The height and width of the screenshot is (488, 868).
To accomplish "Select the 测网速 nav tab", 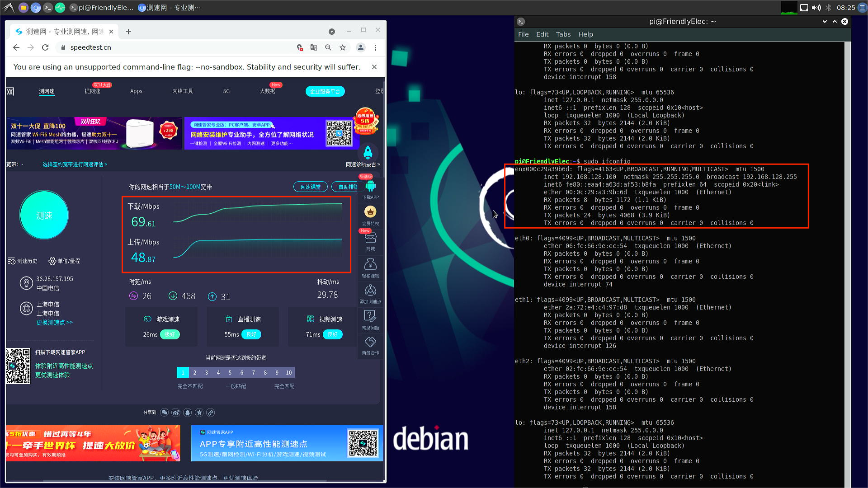I will tap(47, 91).
